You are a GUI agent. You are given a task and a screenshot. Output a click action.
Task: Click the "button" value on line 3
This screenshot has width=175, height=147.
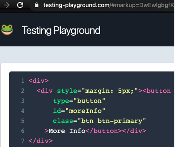tap(89, 101)
